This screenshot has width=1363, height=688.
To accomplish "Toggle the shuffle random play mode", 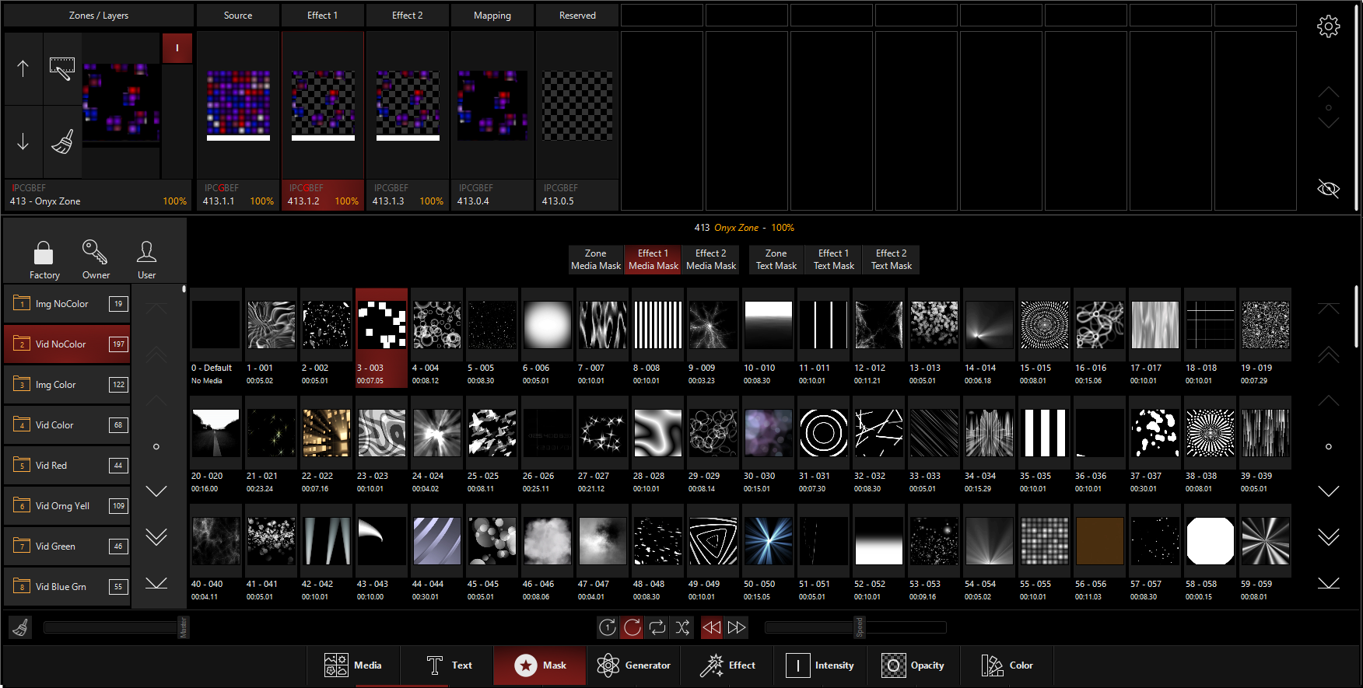I will [682, 627].
